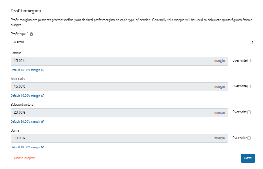Image resolution: width=263 pixels, height=169 pixels.
Task: Follow the Default 10.00% margin link
Action: (25, 147)
